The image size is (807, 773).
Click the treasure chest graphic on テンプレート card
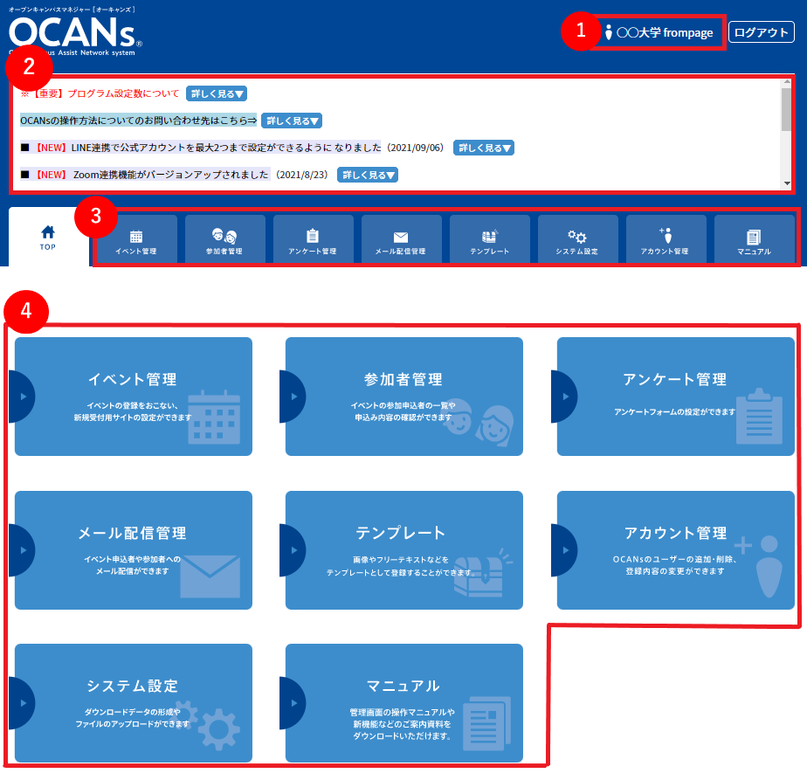pyautogui.click(x=483, y=573)
